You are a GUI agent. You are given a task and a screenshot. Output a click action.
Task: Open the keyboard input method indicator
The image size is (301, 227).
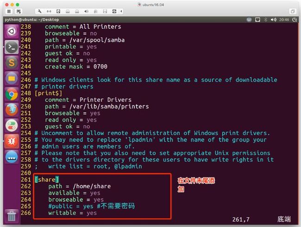tap(249, 19)
